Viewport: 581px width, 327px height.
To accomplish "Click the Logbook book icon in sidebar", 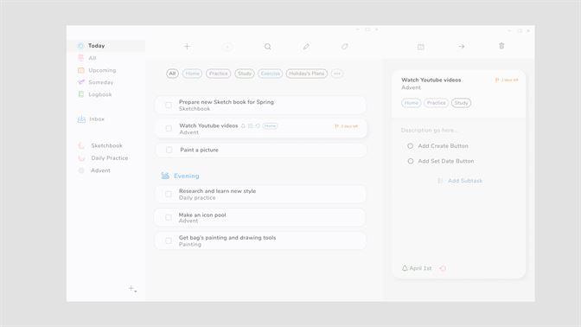I will [x=80, y=94].
